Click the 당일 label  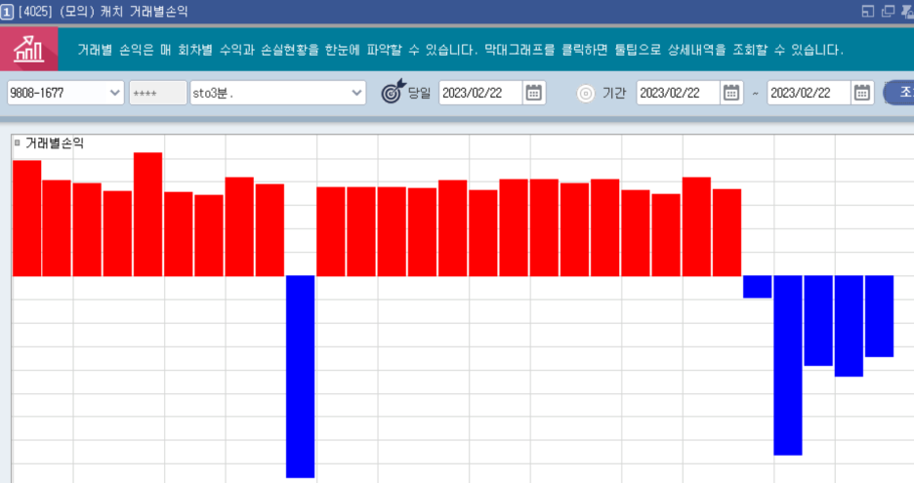[x=419, y=94]
